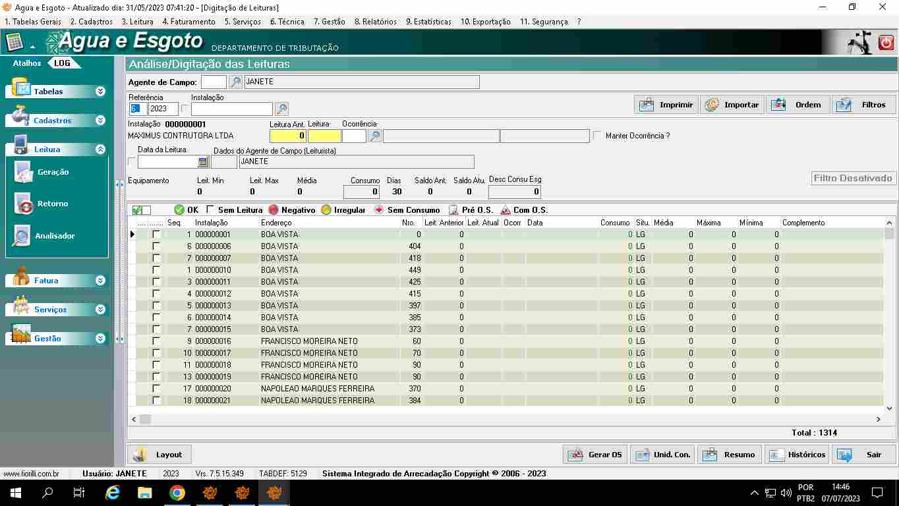
Task: Open the Retorno icon in sidebar
Action: (24, 204)
